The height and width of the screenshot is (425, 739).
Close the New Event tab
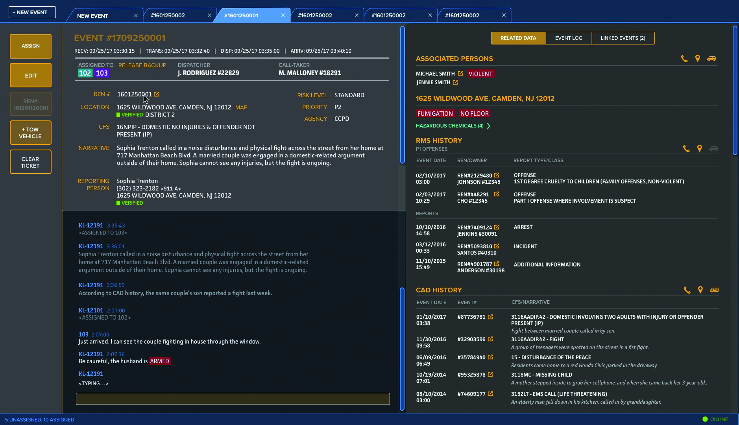pos(136,16)
